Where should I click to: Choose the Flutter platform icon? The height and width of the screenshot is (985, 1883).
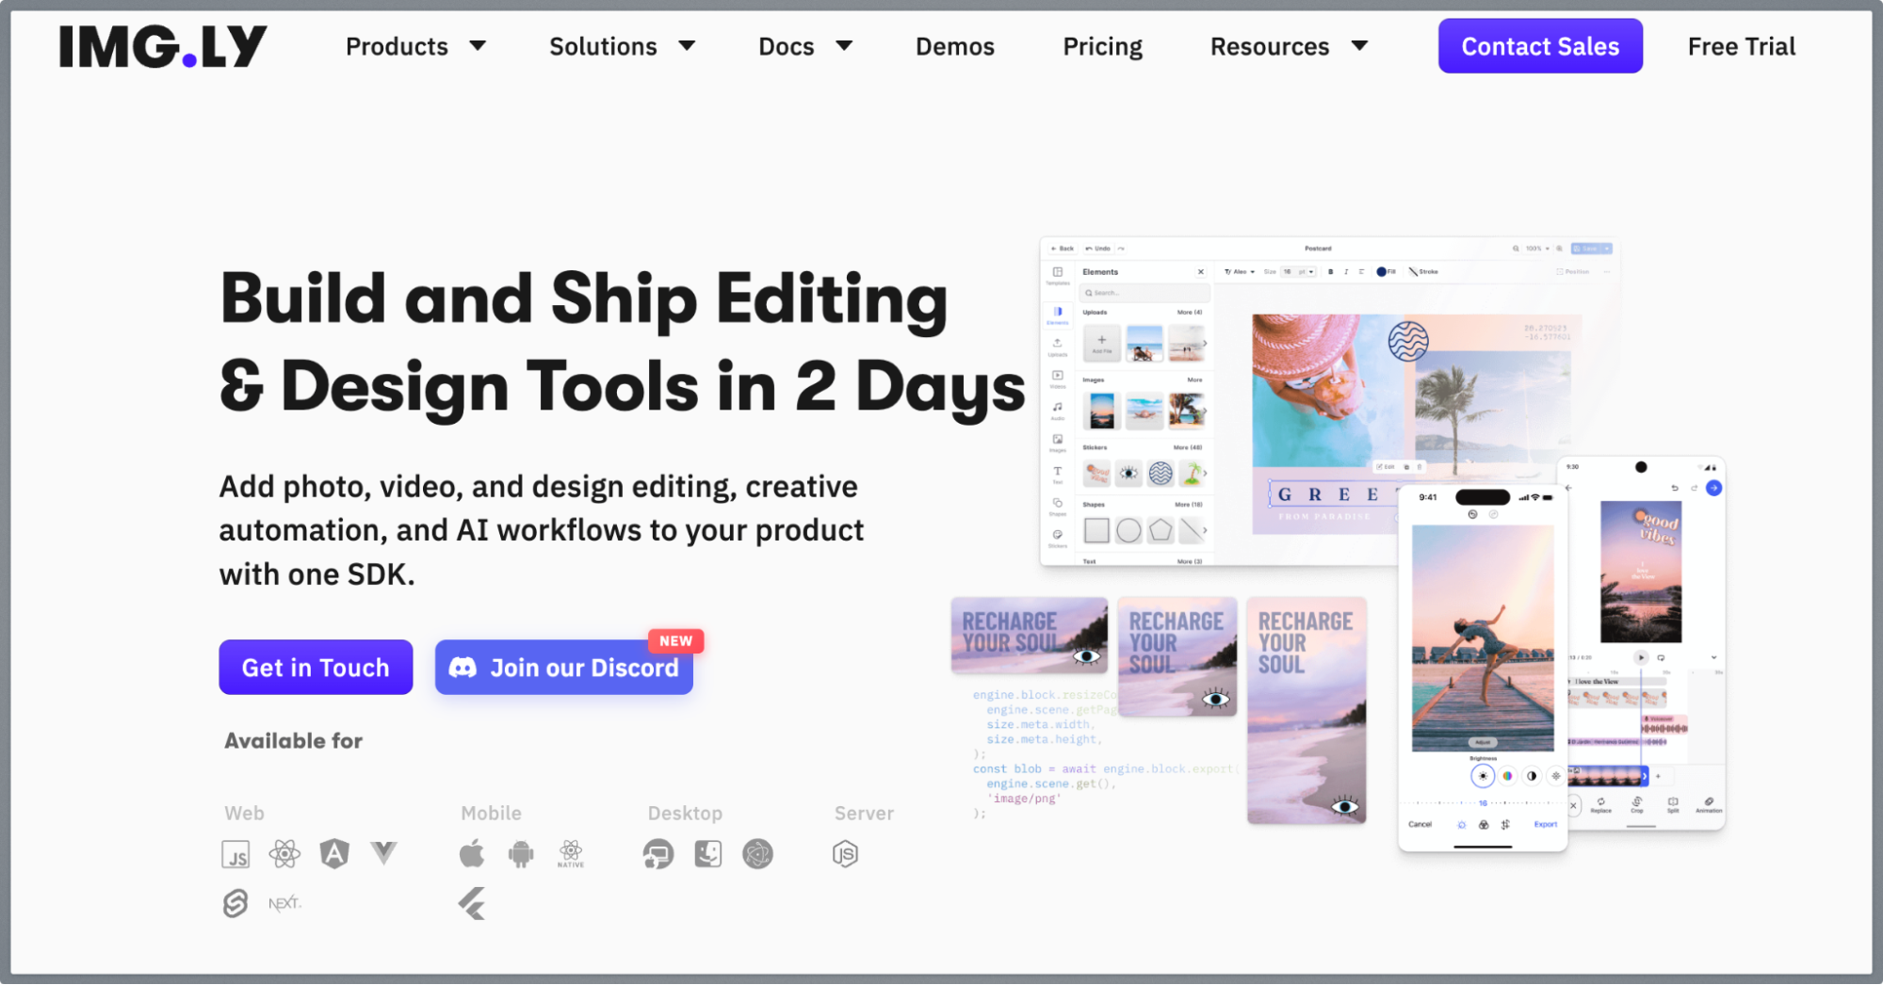(x=472, y=904)
